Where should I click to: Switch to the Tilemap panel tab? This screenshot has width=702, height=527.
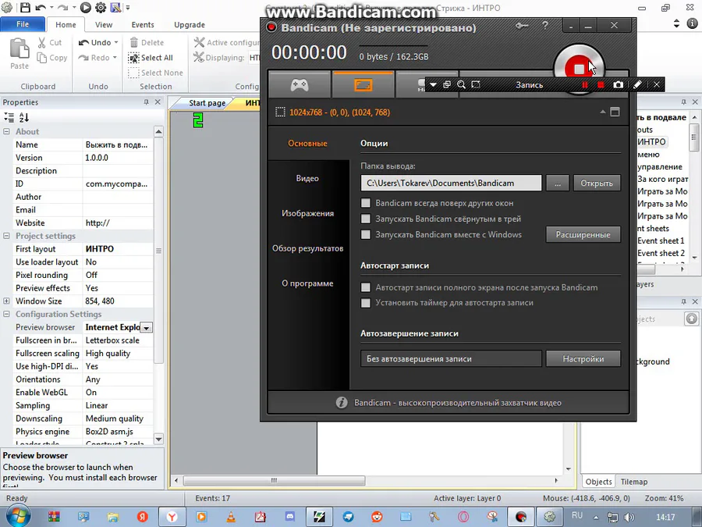pyautogui.click(x=633, y=482)
